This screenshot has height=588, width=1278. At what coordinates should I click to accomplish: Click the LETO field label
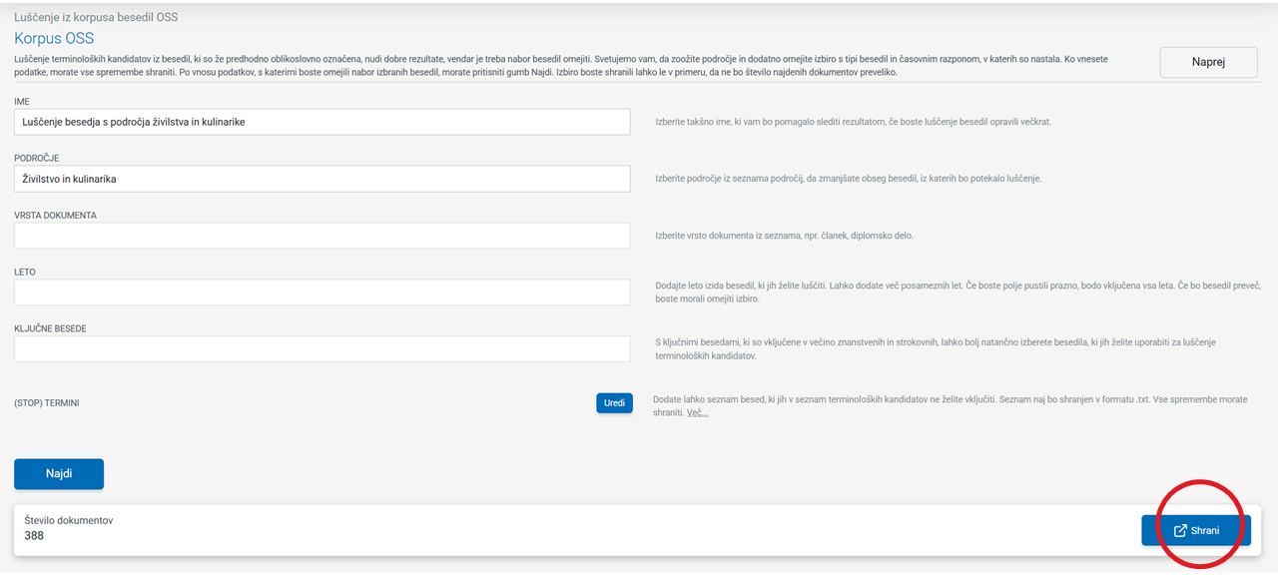coord(25,273)
